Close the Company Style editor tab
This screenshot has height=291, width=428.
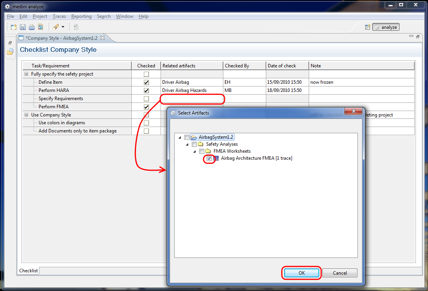coord(103,38)
